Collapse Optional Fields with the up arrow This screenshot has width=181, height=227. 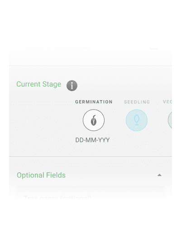[x=159, y=175]
